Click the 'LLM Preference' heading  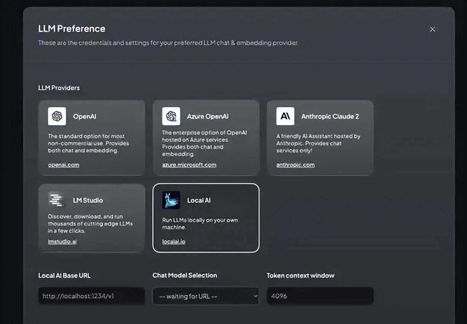72,29
